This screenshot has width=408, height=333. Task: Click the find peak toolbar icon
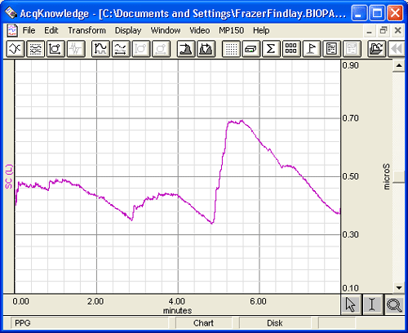tap(186, 49)
